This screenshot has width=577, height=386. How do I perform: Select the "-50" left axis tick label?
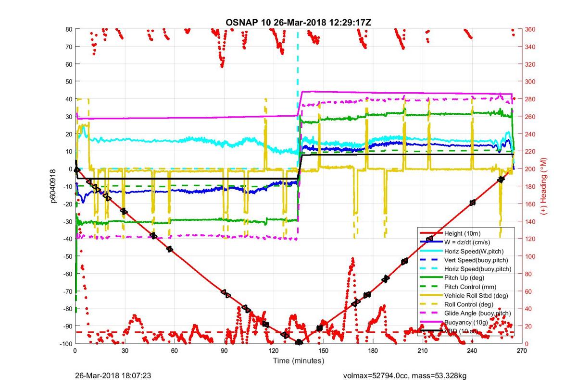(67, 256)
